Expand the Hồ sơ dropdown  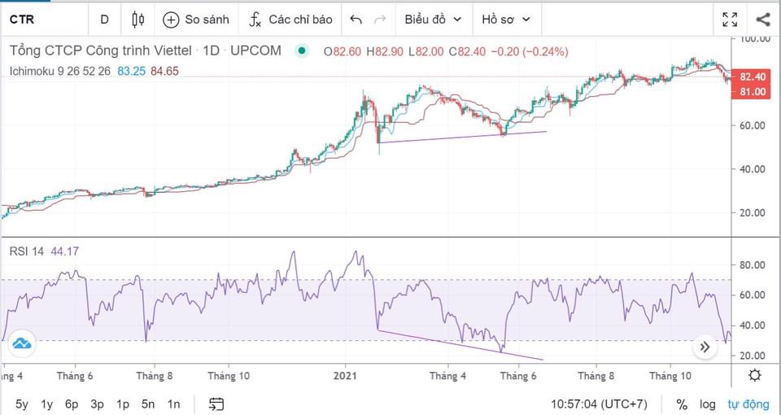pos(505,20)
